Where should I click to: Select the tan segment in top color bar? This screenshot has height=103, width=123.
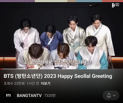(72, 1)
